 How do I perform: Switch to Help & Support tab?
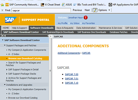[20, 28]
